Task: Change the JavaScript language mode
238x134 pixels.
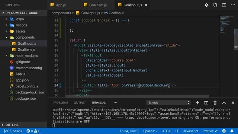Action: click(191, 131)
